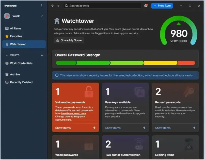The width and height of the screenshot is (205, 160).
Task: Collapse the VAULTS section
Action: click(x=7, y=55)
